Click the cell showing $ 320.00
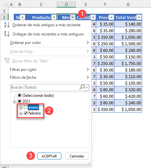This screenshot has width=151, height=168. pyautogui.click(x=128, y=90)
